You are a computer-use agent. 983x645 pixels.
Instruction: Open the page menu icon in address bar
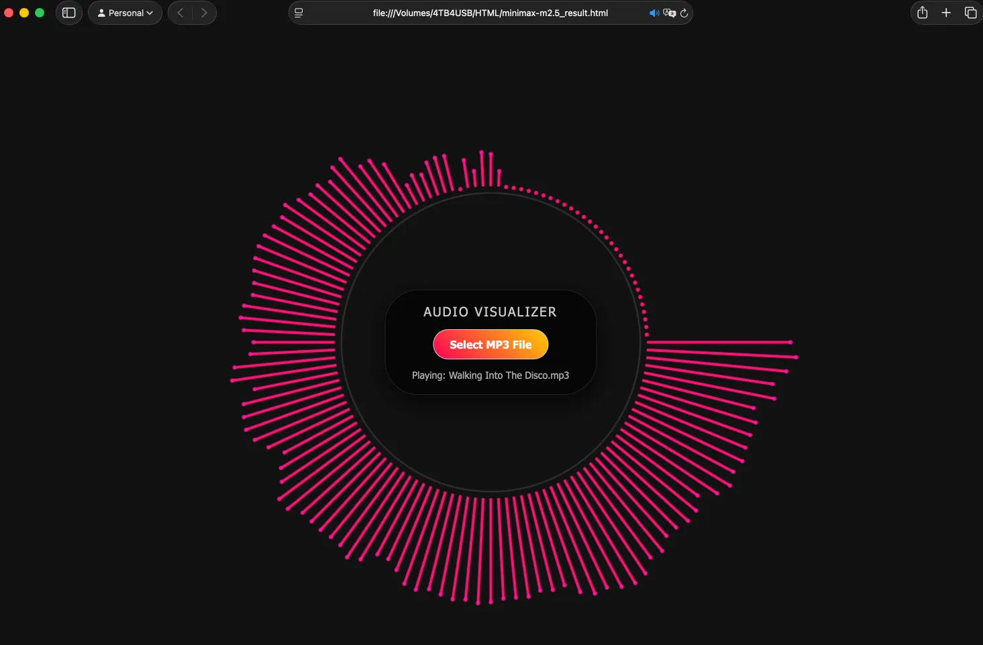pos(299,13)
